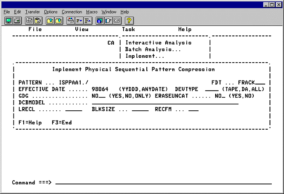Open the Help menu in menu bar
Viewport: 284px width, 194px height.
125,12
